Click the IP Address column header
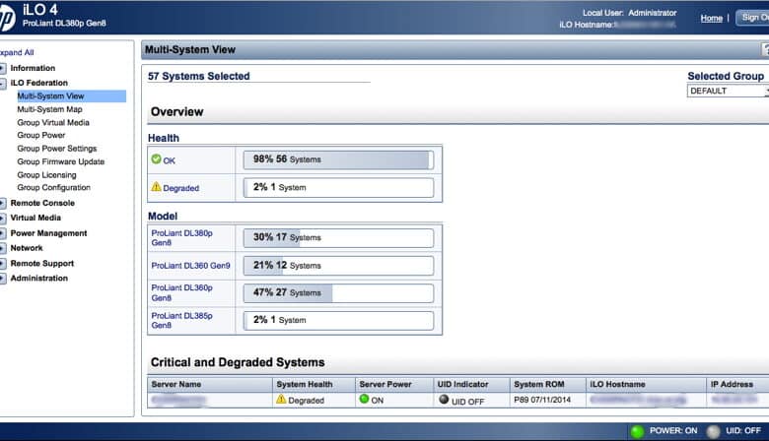This screenshot has width=769, height=441. (x=738, y=384)
